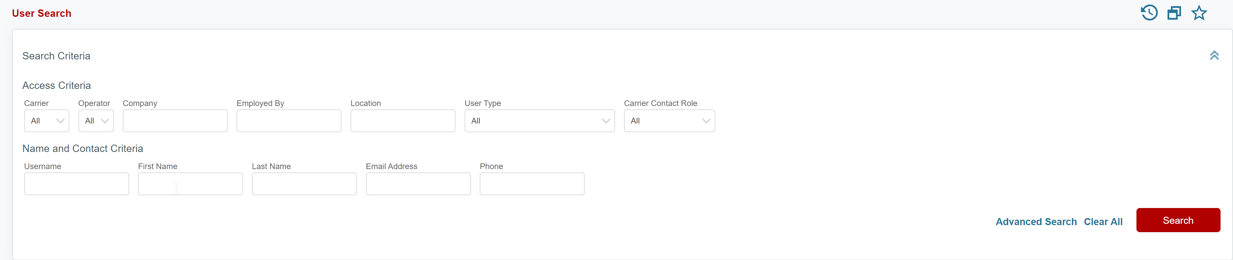The width and height of the screenshot is (1233, 260).
Task: Open the recent history icon
Action: tap(1149, 13)
